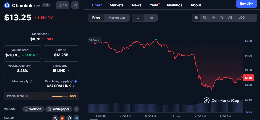Image resolution: width=260 pixels, height=120 pixels.
Task: Click the 14.5456 high price label
Action: 94,40
